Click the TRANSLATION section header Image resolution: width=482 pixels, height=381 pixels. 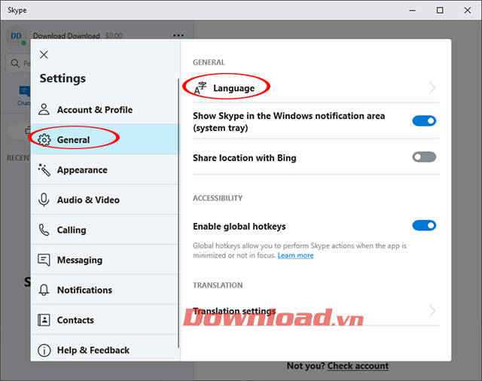coord(218,285)
